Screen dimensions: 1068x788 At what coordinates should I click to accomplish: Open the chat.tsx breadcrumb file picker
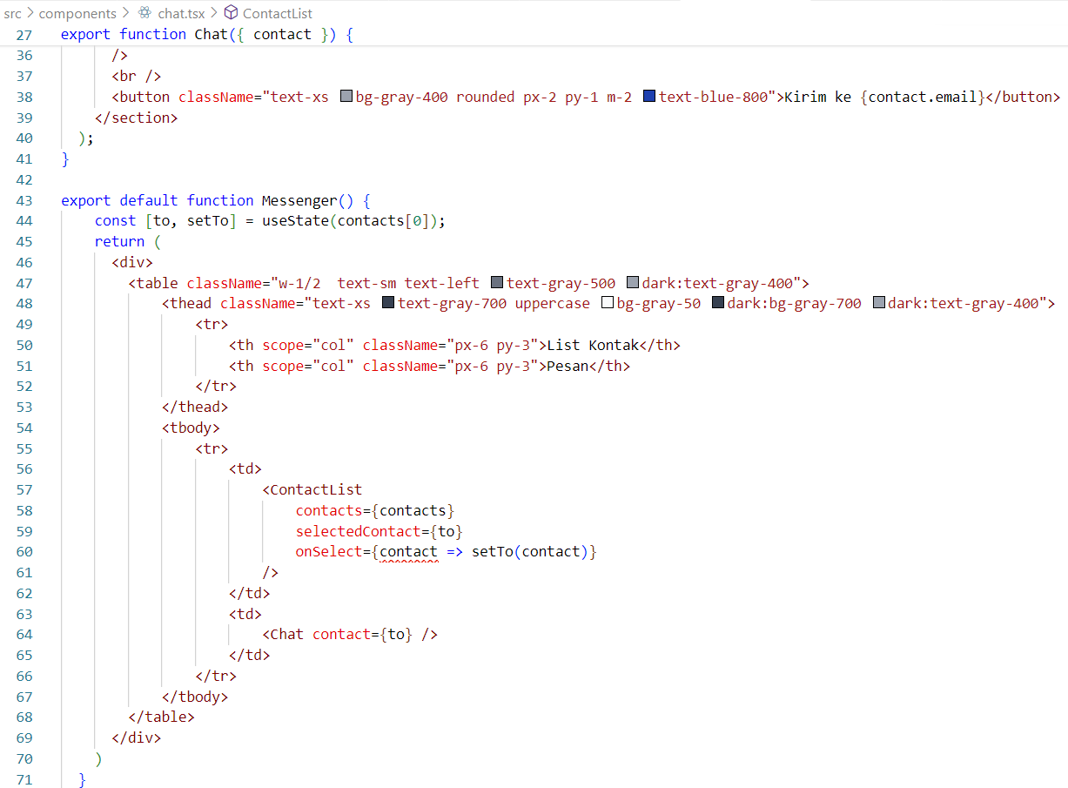180,13
